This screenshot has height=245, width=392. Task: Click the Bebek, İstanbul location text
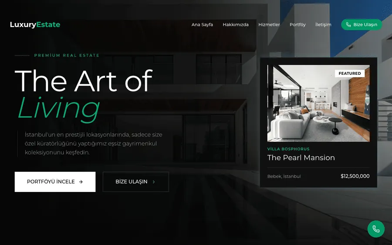click(x=284, y=176)
